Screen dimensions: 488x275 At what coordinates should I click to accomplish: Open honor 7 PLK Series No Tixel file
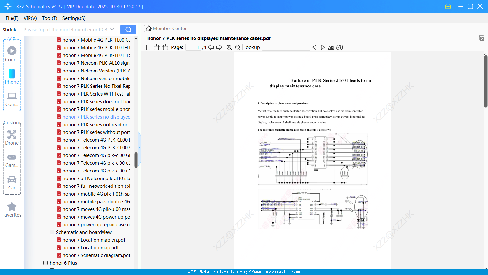(96, 86)
